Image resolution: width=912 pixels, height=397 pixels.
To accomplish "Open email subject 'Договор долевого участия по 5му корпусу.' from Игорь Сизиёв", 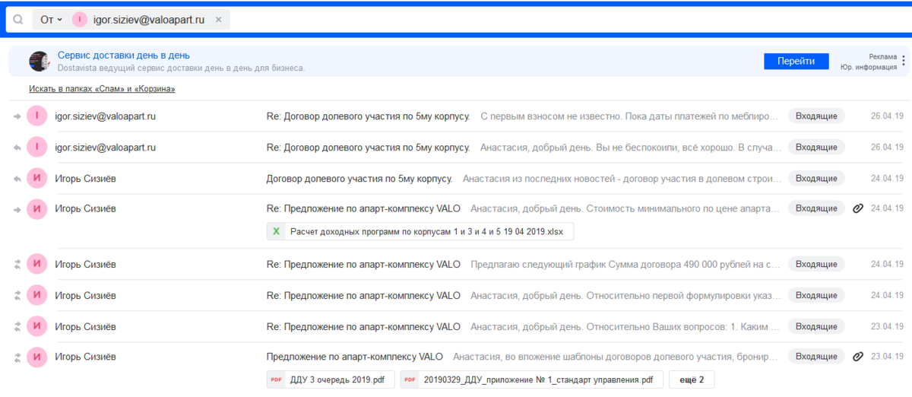I will pos(359,179).
